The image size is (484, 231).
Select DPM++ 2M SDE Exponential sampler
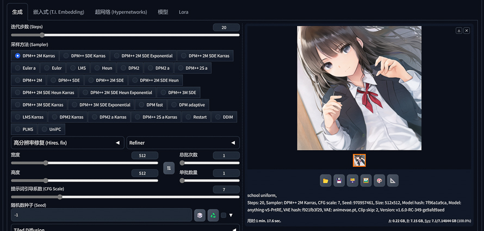tap(143, 56)
